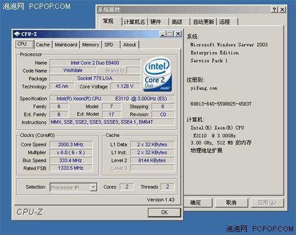
Task: Click the Enterprise Edition text
Action: tap(214, 53)
